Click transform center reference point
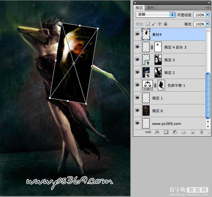The height and width of the screenshot is (197, 212). 74,63
